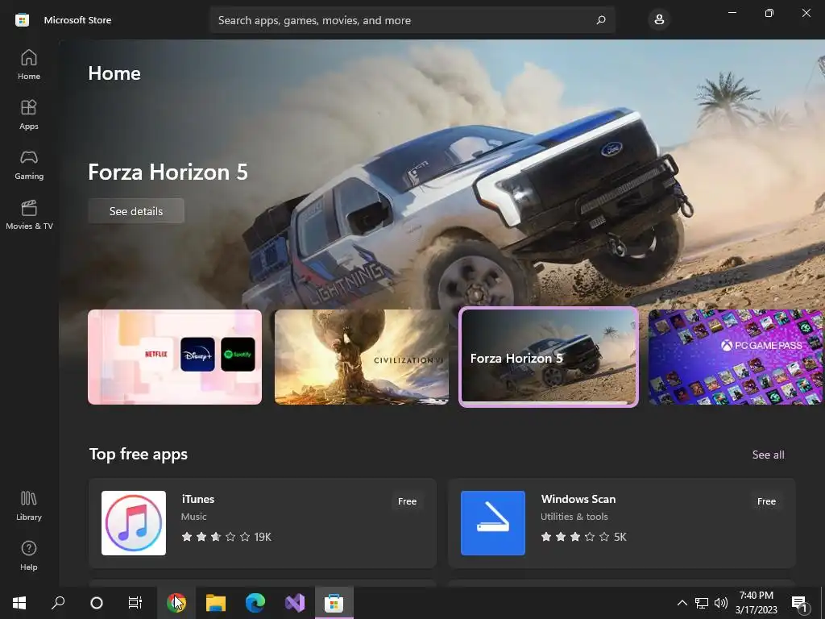Click Microsoft Store taskbar icon
825x619 pixels.
334,603
